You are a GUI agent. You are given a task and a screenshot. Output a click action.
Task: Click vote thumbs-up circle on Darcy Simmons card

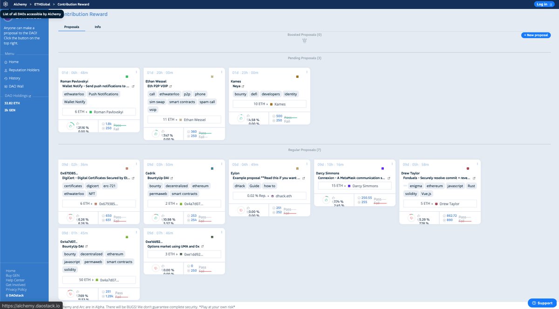point(326,200)
